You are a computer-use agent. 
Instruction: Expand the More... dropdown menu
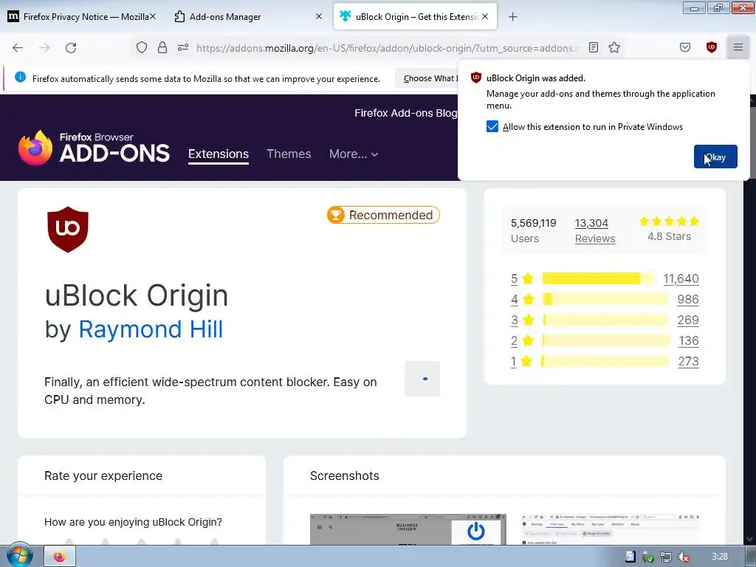click(354, 154)
